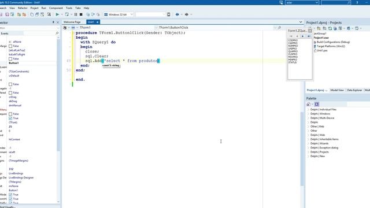Open the empty combo box beside platform selector
Image resolution: width=370 pixels, height=208 pixels.
(x=151, y=14)
